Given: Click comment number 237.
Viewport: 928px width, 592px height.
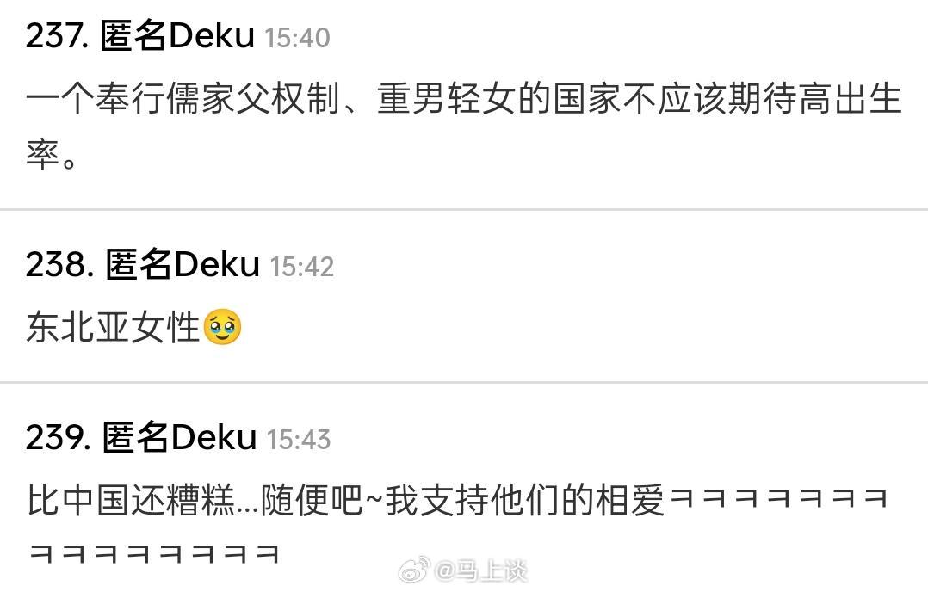Looking at the screenshot, I should click(58, 36).
